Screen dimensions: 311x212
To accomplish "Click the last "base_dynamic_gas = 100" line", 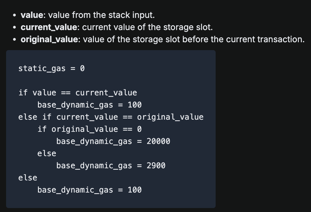I will [x=89, y=190].
